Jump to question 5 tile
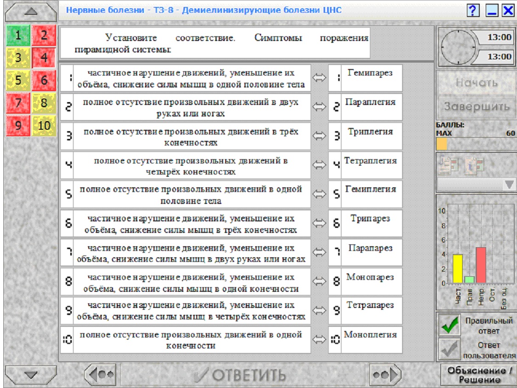 pyautogui.click(x=18, y=80)
